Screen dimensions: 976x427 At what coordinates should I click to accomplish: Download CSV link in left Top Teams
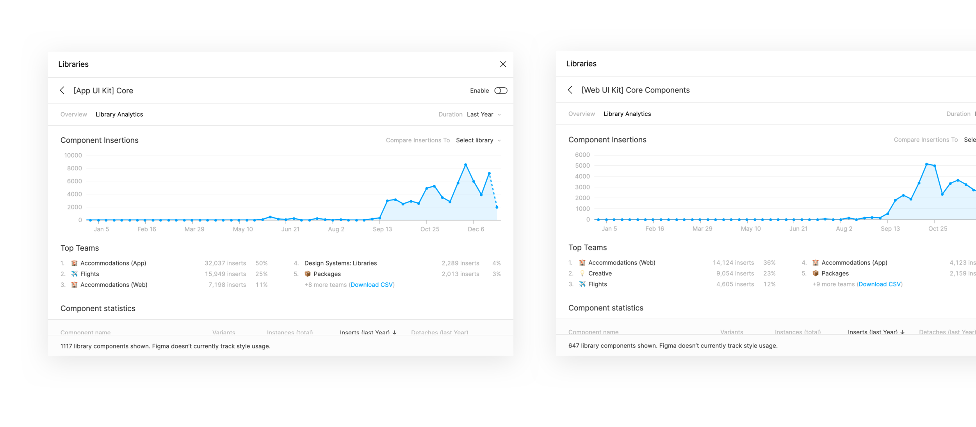click(372, 285)
